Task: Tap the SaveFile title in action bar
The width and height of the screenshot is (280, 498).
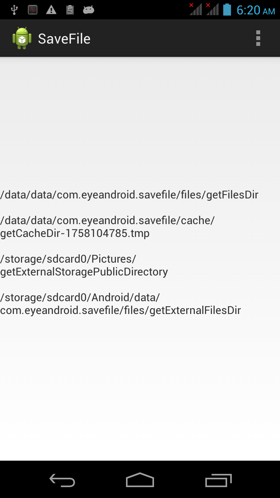Action: 64,39
